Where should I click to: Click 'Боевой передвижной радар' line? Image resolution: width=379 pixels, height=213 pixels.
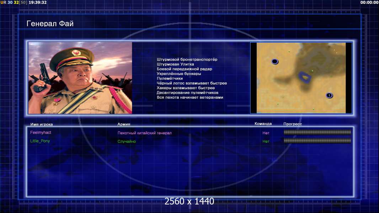point(185,69)
